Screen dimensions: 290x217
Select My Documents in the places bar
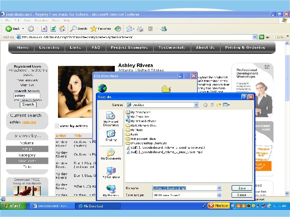pyautogui.click(x=111, y=154)
